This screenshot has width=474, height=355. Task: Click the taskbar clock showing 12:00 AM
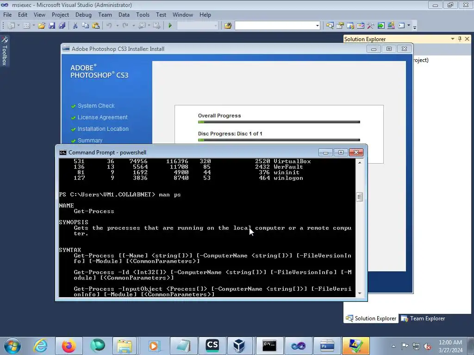pos(450,346)
